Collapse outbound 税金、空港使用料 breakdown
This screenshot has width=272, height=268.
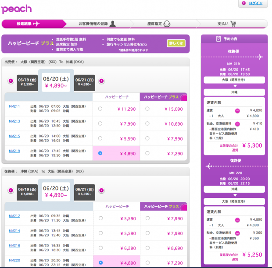click(237, 124)
